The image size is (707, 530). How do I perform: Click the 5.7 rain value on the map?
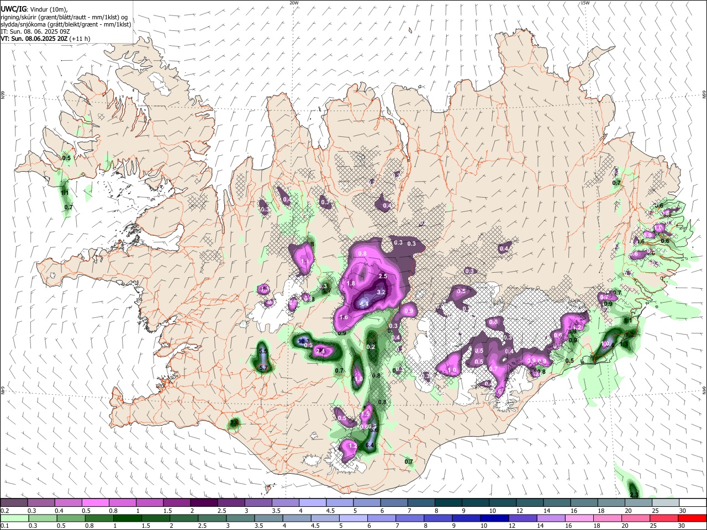pos(263,368)
